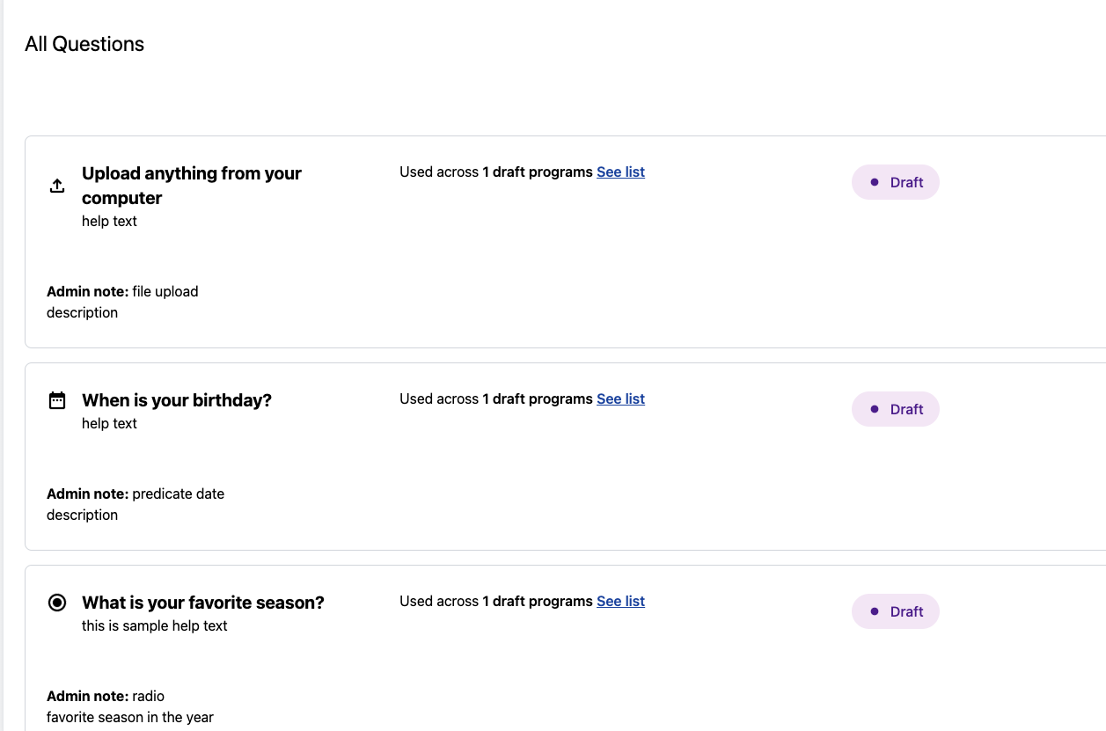
Task: Open See list for the birthday question
Action: [620, 398]
